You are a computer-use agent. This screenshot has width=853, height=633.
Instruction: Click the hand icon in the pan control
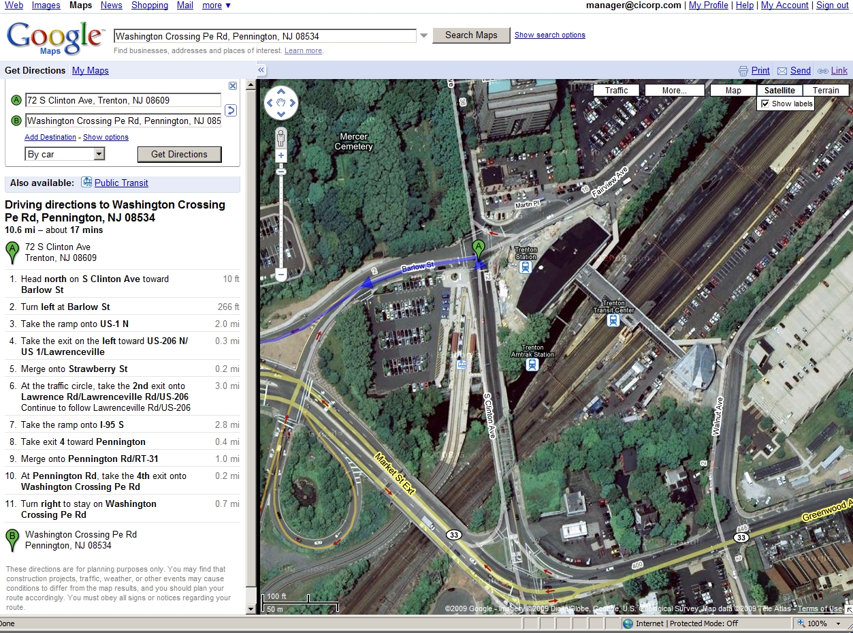tap(281, 103)
